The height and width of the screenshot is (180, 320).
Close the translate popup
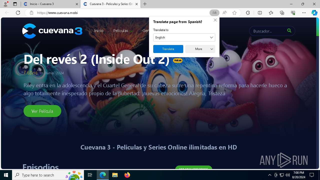point(215,20)
